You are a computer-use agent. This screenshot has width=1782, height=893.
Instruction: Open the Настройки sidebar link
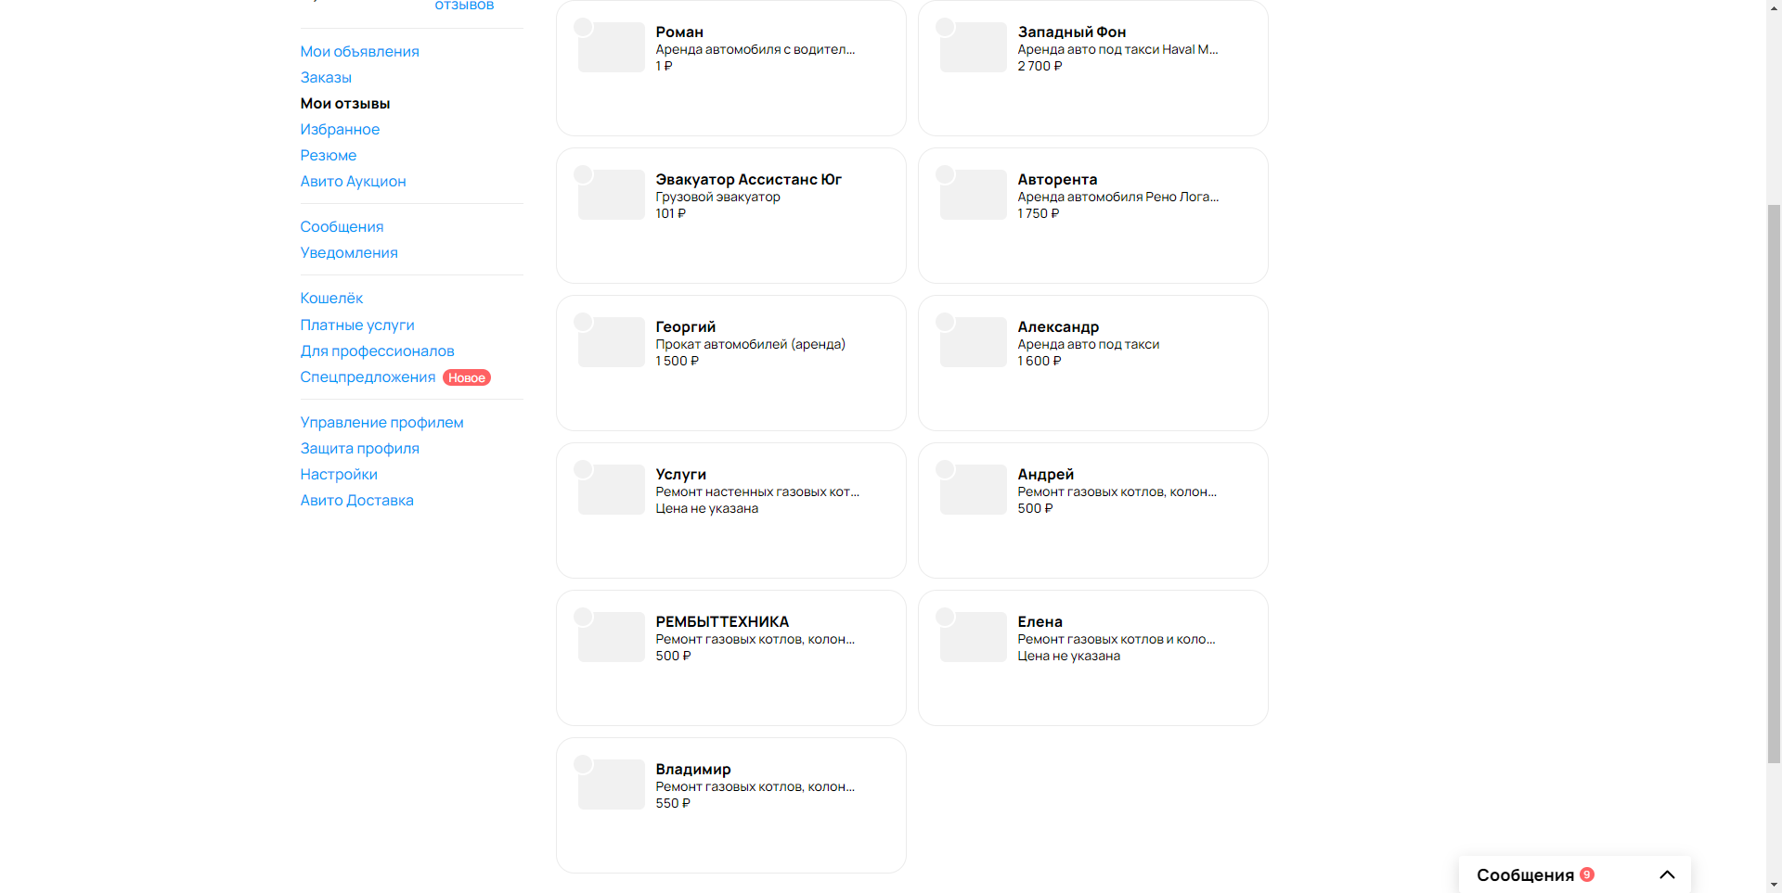coord(339,474)
